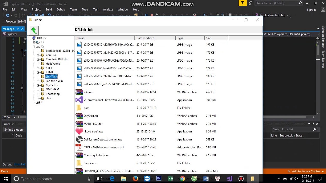Switch to the Error List bottom tab
The height and width of the screenshot is (183, 326).
20,164
